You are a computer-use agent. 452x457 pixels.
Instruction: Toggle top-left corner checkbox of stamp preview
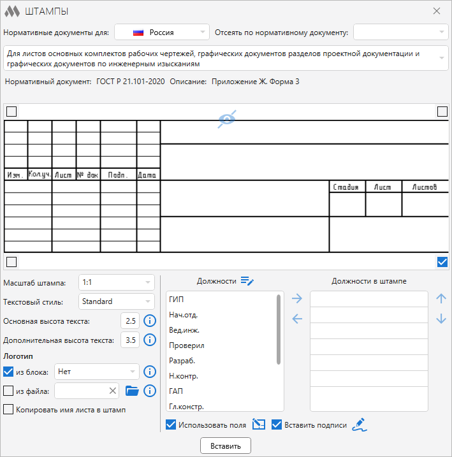point(11,112)
